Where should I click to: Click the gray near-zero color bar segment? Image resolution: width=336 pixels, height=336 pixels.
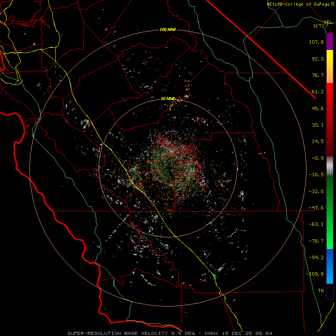coord(330,166)
